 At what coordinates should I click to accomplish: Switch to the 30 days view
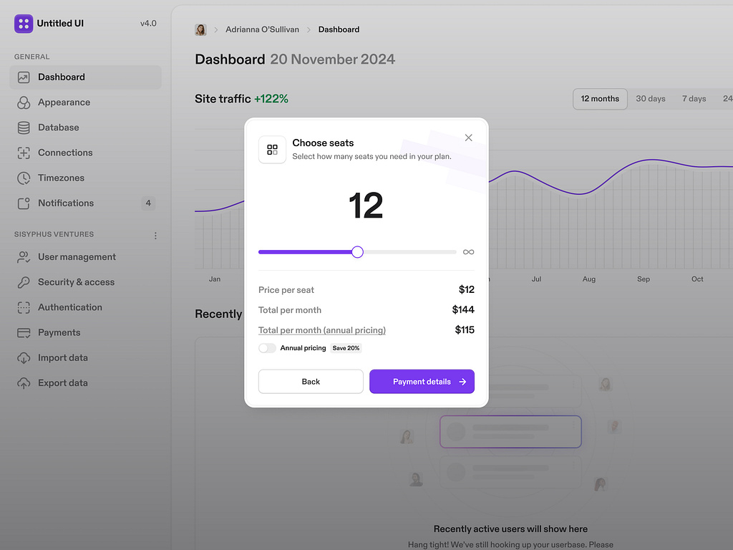tap(650, 98)
